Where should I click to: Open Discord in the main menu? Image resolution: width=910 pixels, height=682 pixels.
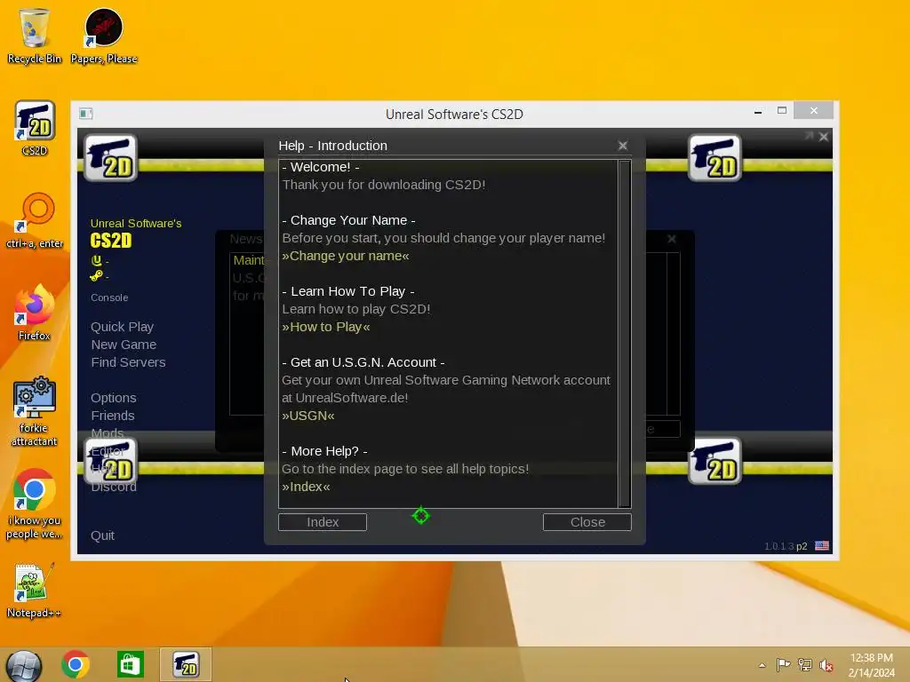[114, 488]
